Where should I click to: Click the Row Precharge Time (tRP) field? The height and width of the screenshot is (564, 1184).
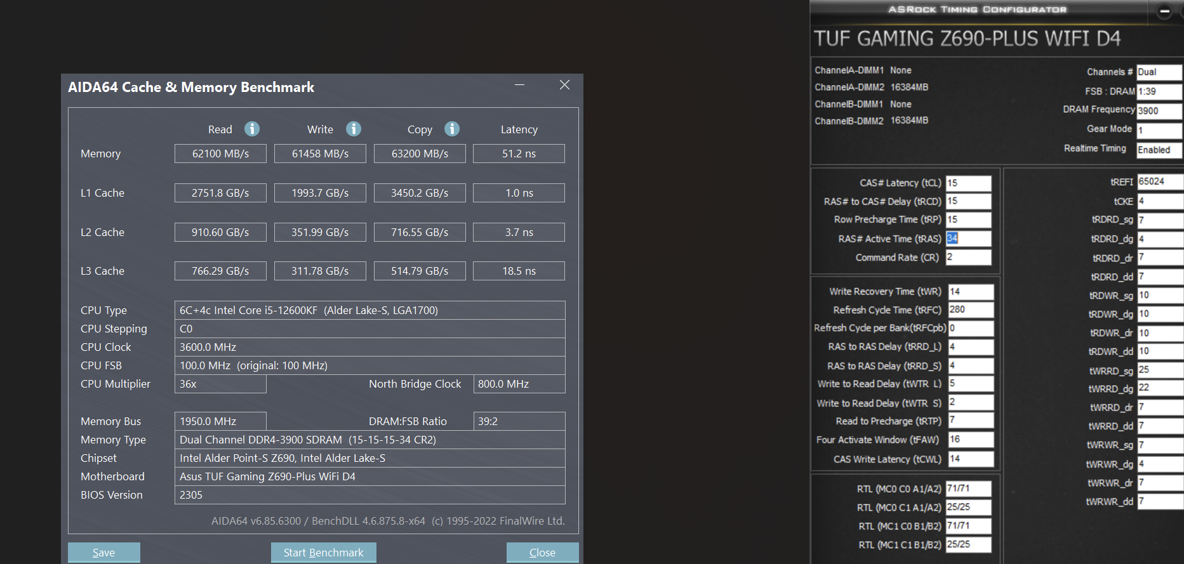[x=968, y=220]
